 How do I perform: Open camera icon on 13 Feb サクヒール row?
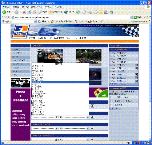136,81
